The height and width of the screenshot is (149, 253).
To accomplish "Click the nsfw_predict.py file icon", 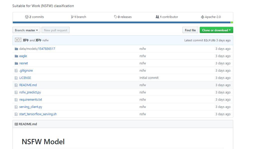I will pos(16,92).
